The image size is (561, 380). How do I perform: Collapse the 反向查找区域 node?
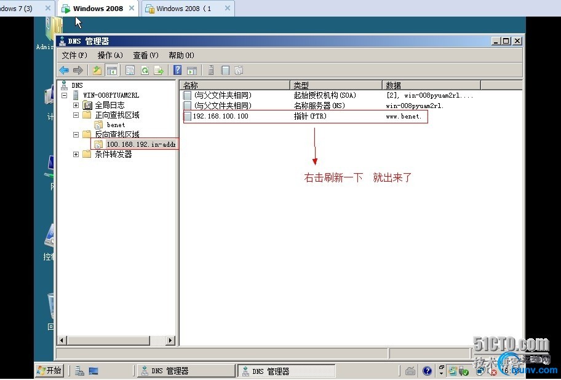tap(76, 134)
